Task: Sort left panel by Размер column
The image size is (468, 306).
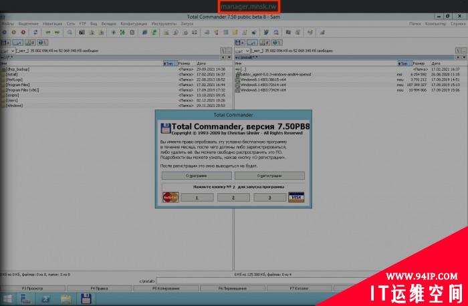Action: click(187, 63)
